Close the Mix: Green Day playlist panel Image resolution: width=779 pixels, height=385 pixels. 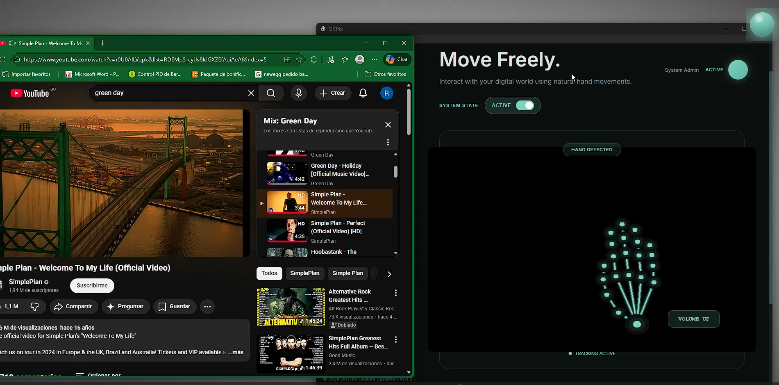click(388, 125)
